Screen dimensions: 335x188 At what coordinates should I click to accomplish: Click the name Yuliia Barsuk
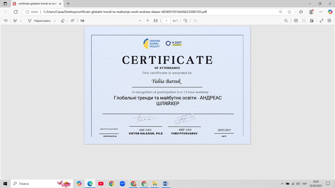click(166, 81)
